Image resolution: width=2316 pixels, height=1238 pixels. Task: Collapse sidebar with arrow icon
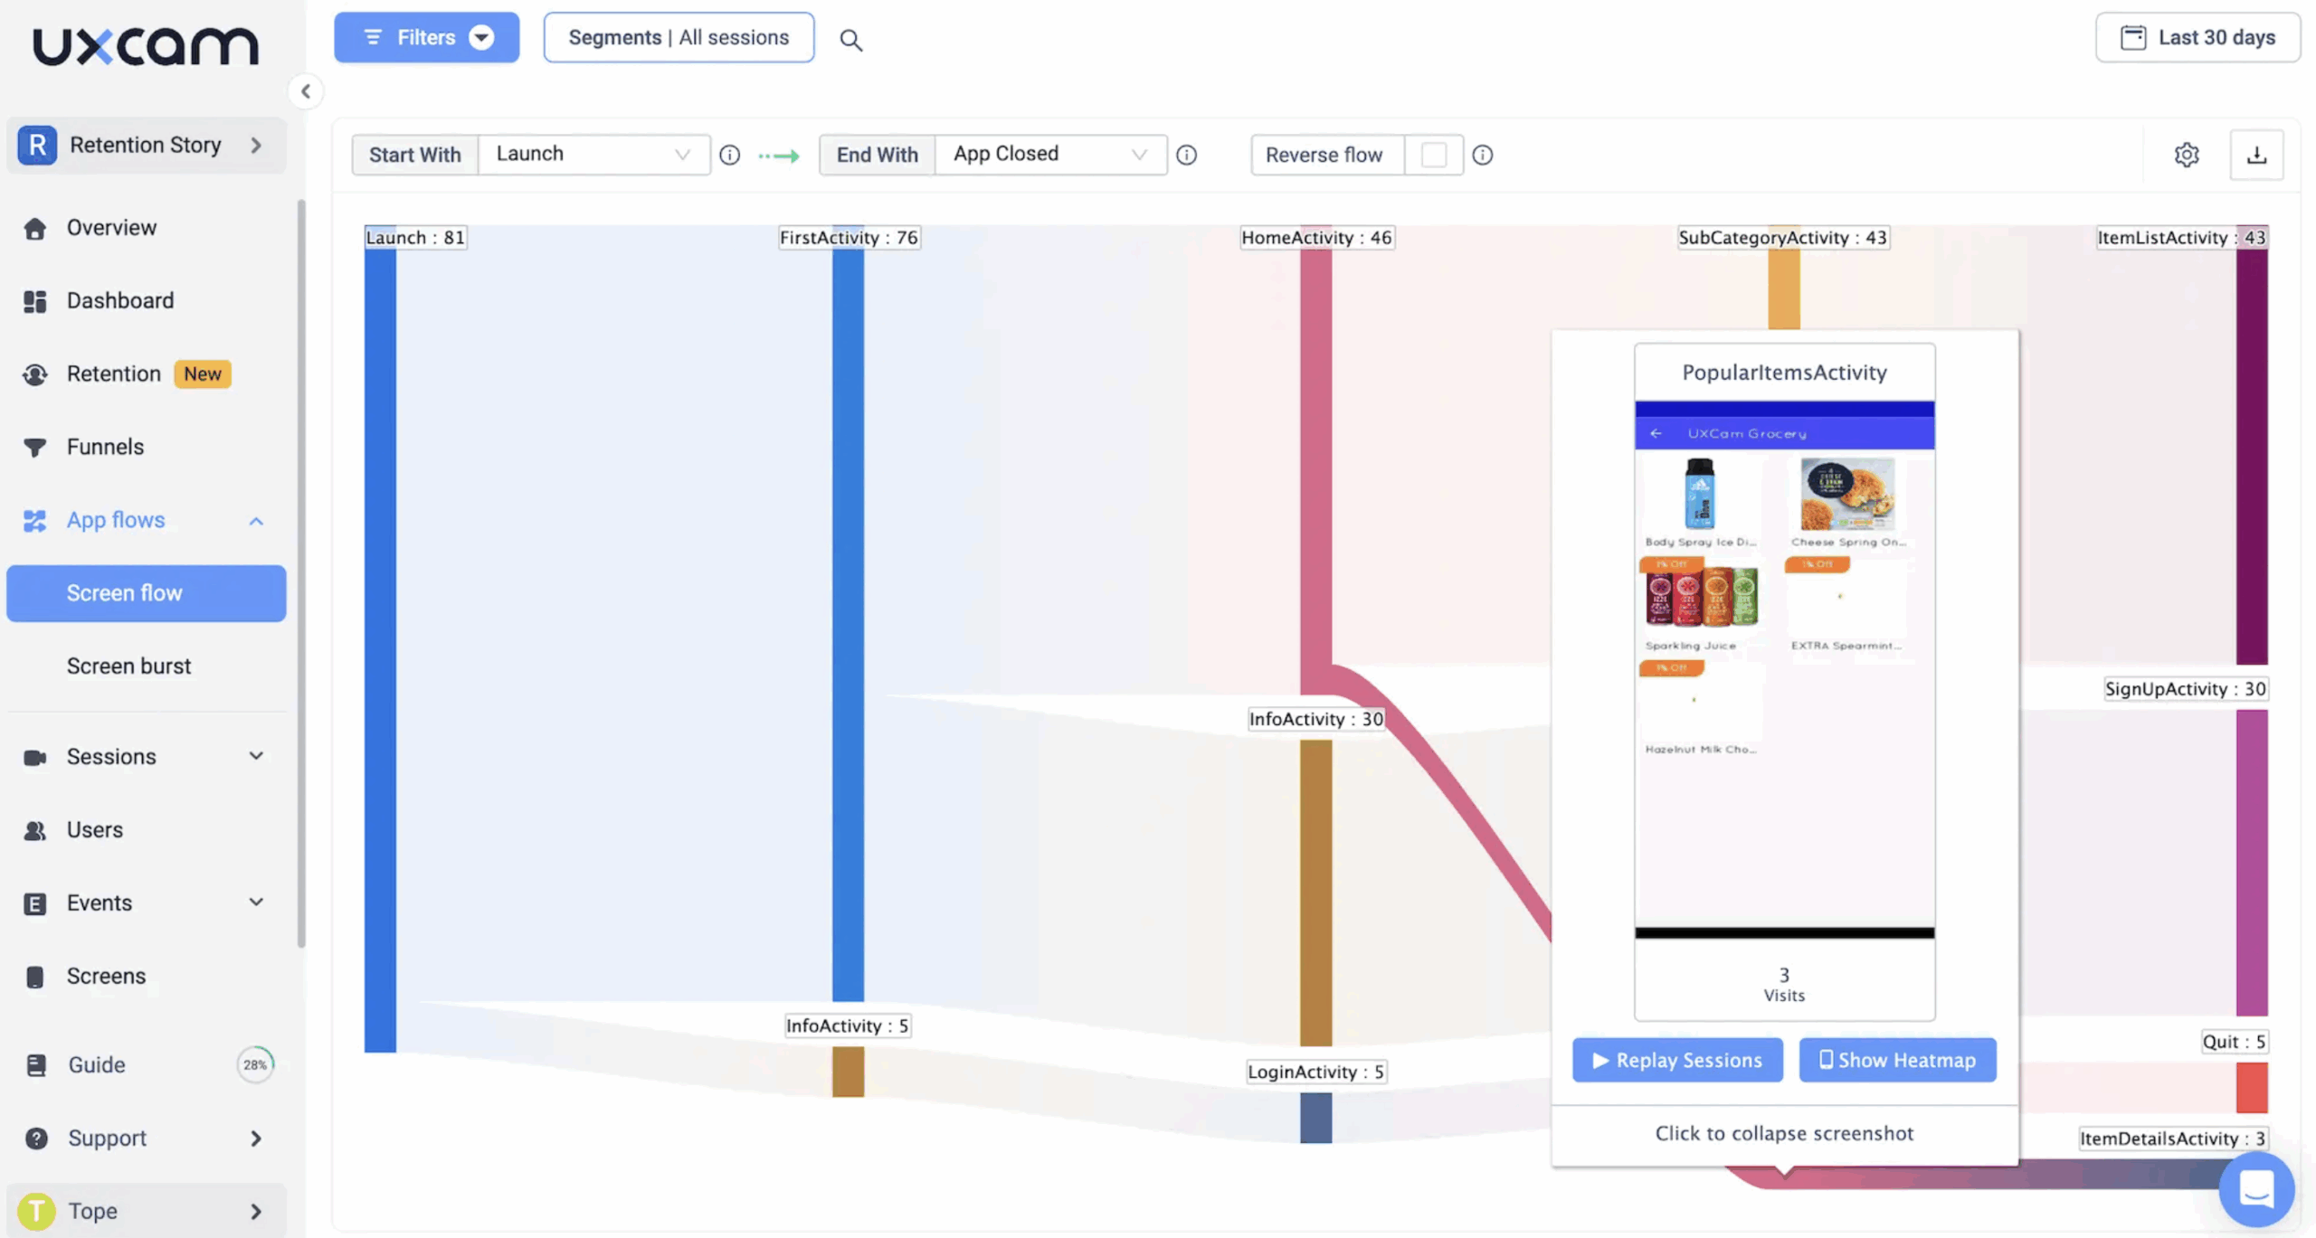pyautogui.click(x=306, y=91)
